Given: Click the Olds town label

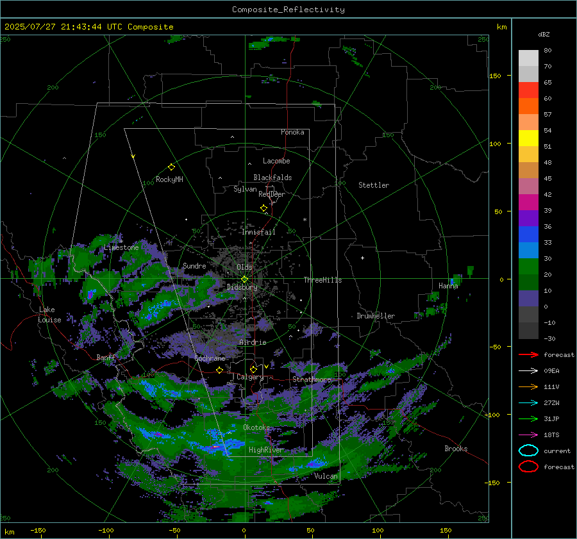Looking at the screenshot, I should click(x=244, y=267).
